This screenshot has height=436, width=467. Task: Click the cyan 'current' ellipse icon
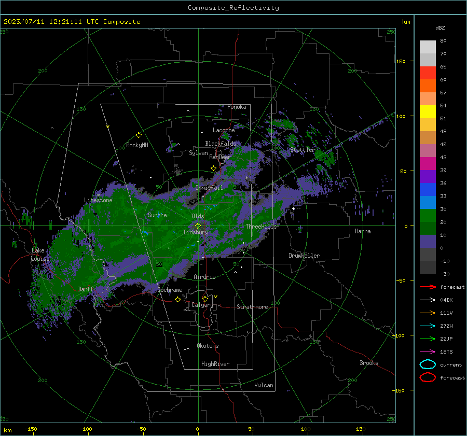[428, 364]
